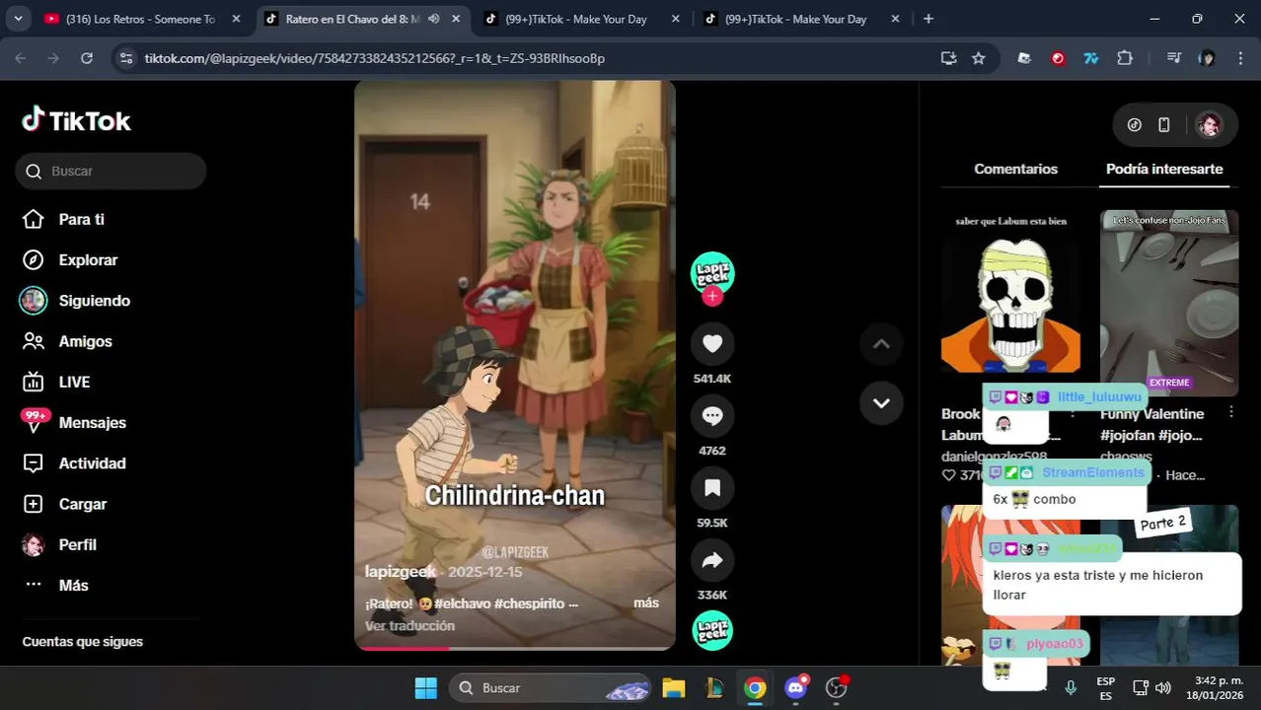Open comments via the speech bubble icon
Viewport: 1261px width, 710px height.
click(x=712, y=416)
